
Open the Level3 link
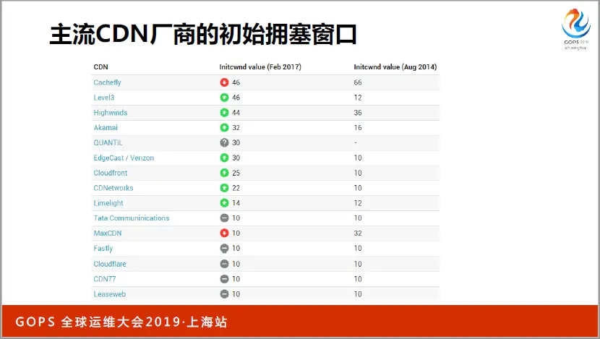pos(103,98)
